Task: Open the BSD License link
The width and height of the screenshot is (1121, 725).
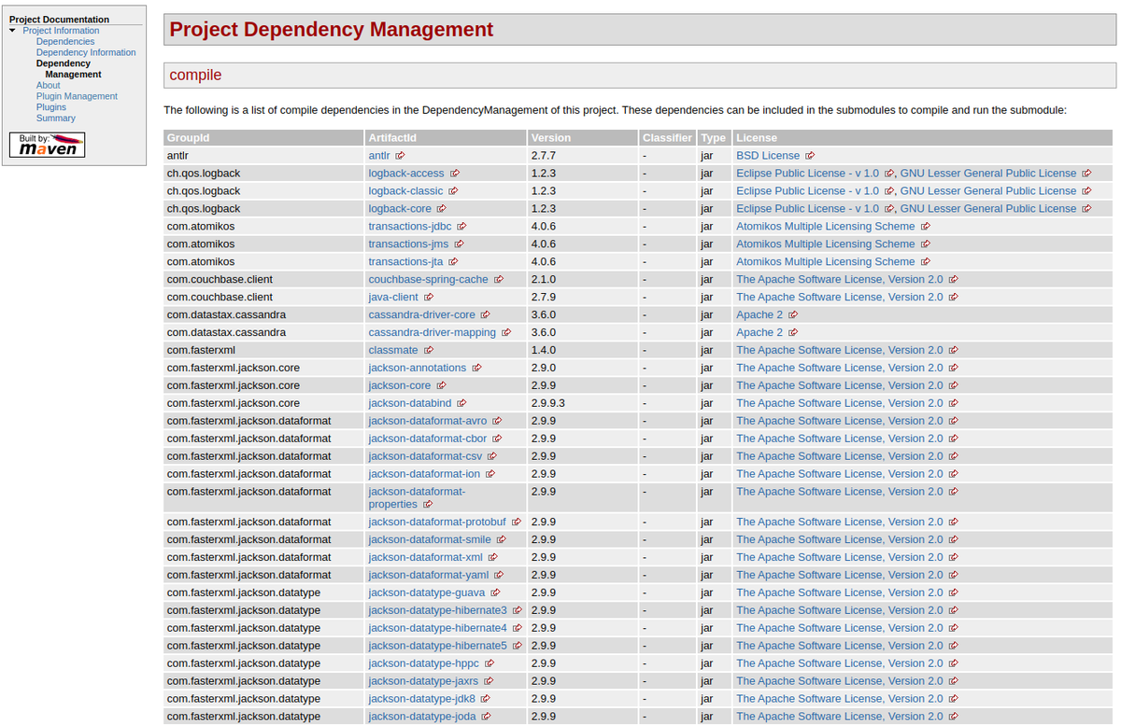Action: (x=768, y=156)
